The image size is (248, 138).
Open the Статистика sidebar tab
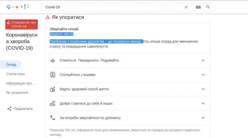pyautogui.click(x=15, y=74)
